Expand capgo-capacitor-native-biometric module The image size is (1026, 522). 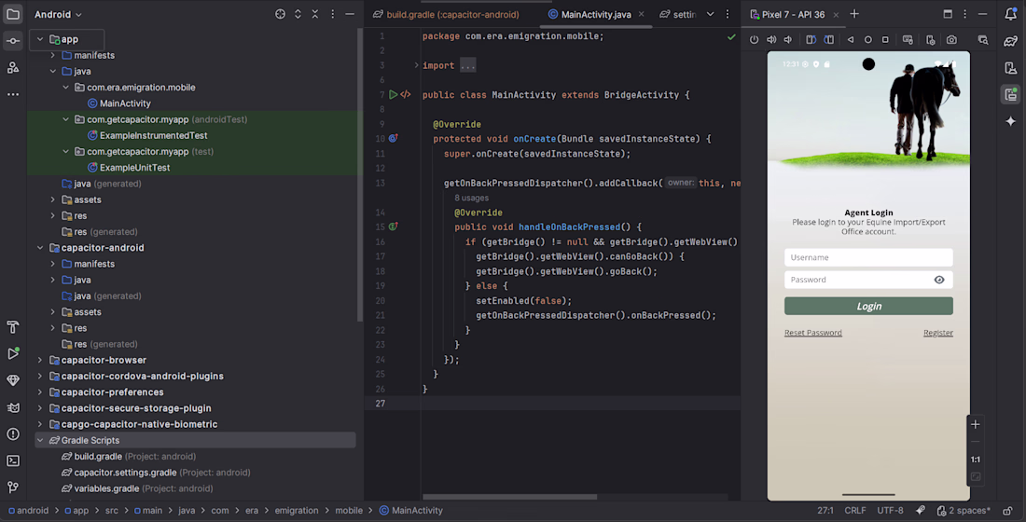[x=40, y=424]
